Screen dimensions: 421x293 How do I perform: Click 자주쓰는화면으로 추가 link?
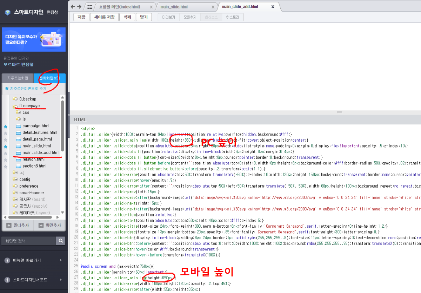click(x=25, y=89)
